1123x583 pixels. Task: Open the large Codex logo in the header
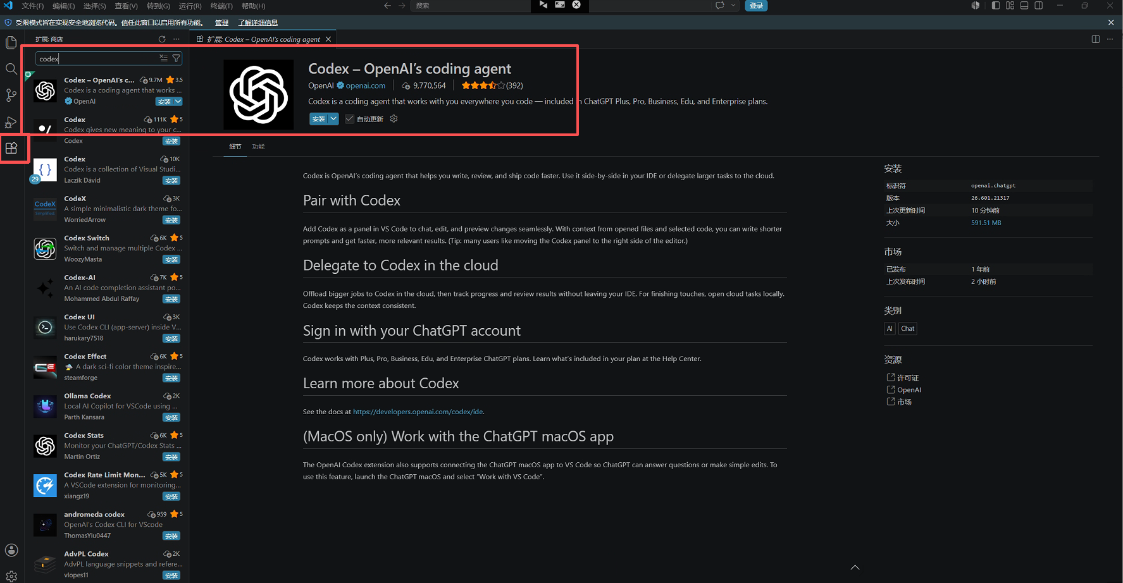(x=259, y=95)
